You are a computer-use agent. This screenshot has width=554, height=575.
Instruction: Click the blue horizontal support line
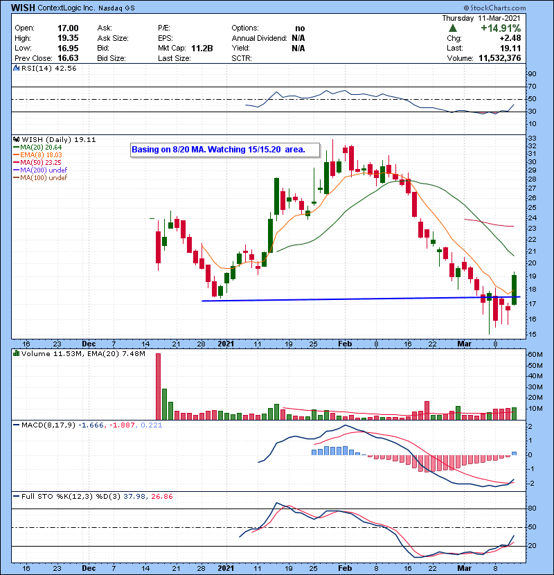point(361,299)
